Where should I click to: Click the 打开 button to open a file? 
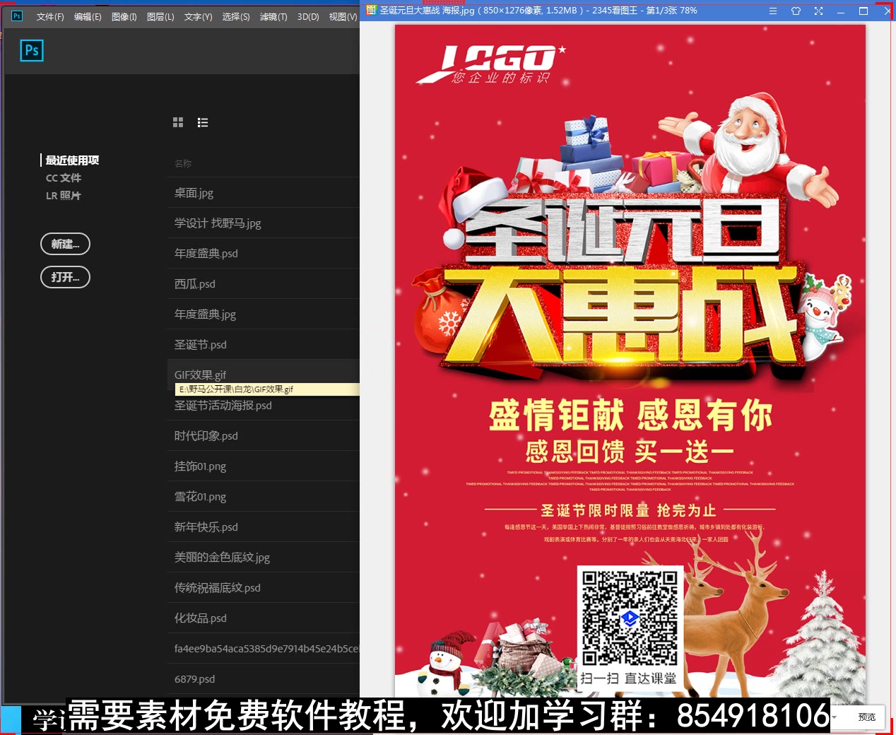click(65, 277)
